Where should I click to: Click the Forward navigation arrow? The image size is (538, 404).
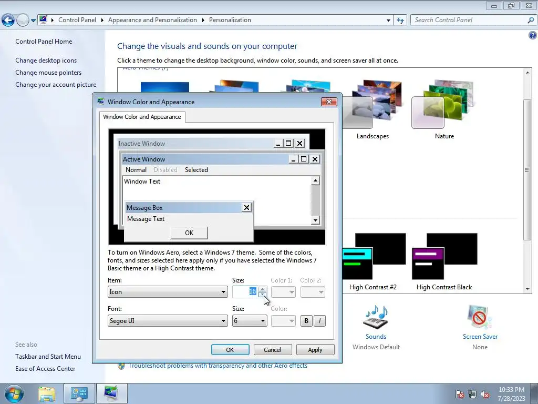click(x=23, y=21)
